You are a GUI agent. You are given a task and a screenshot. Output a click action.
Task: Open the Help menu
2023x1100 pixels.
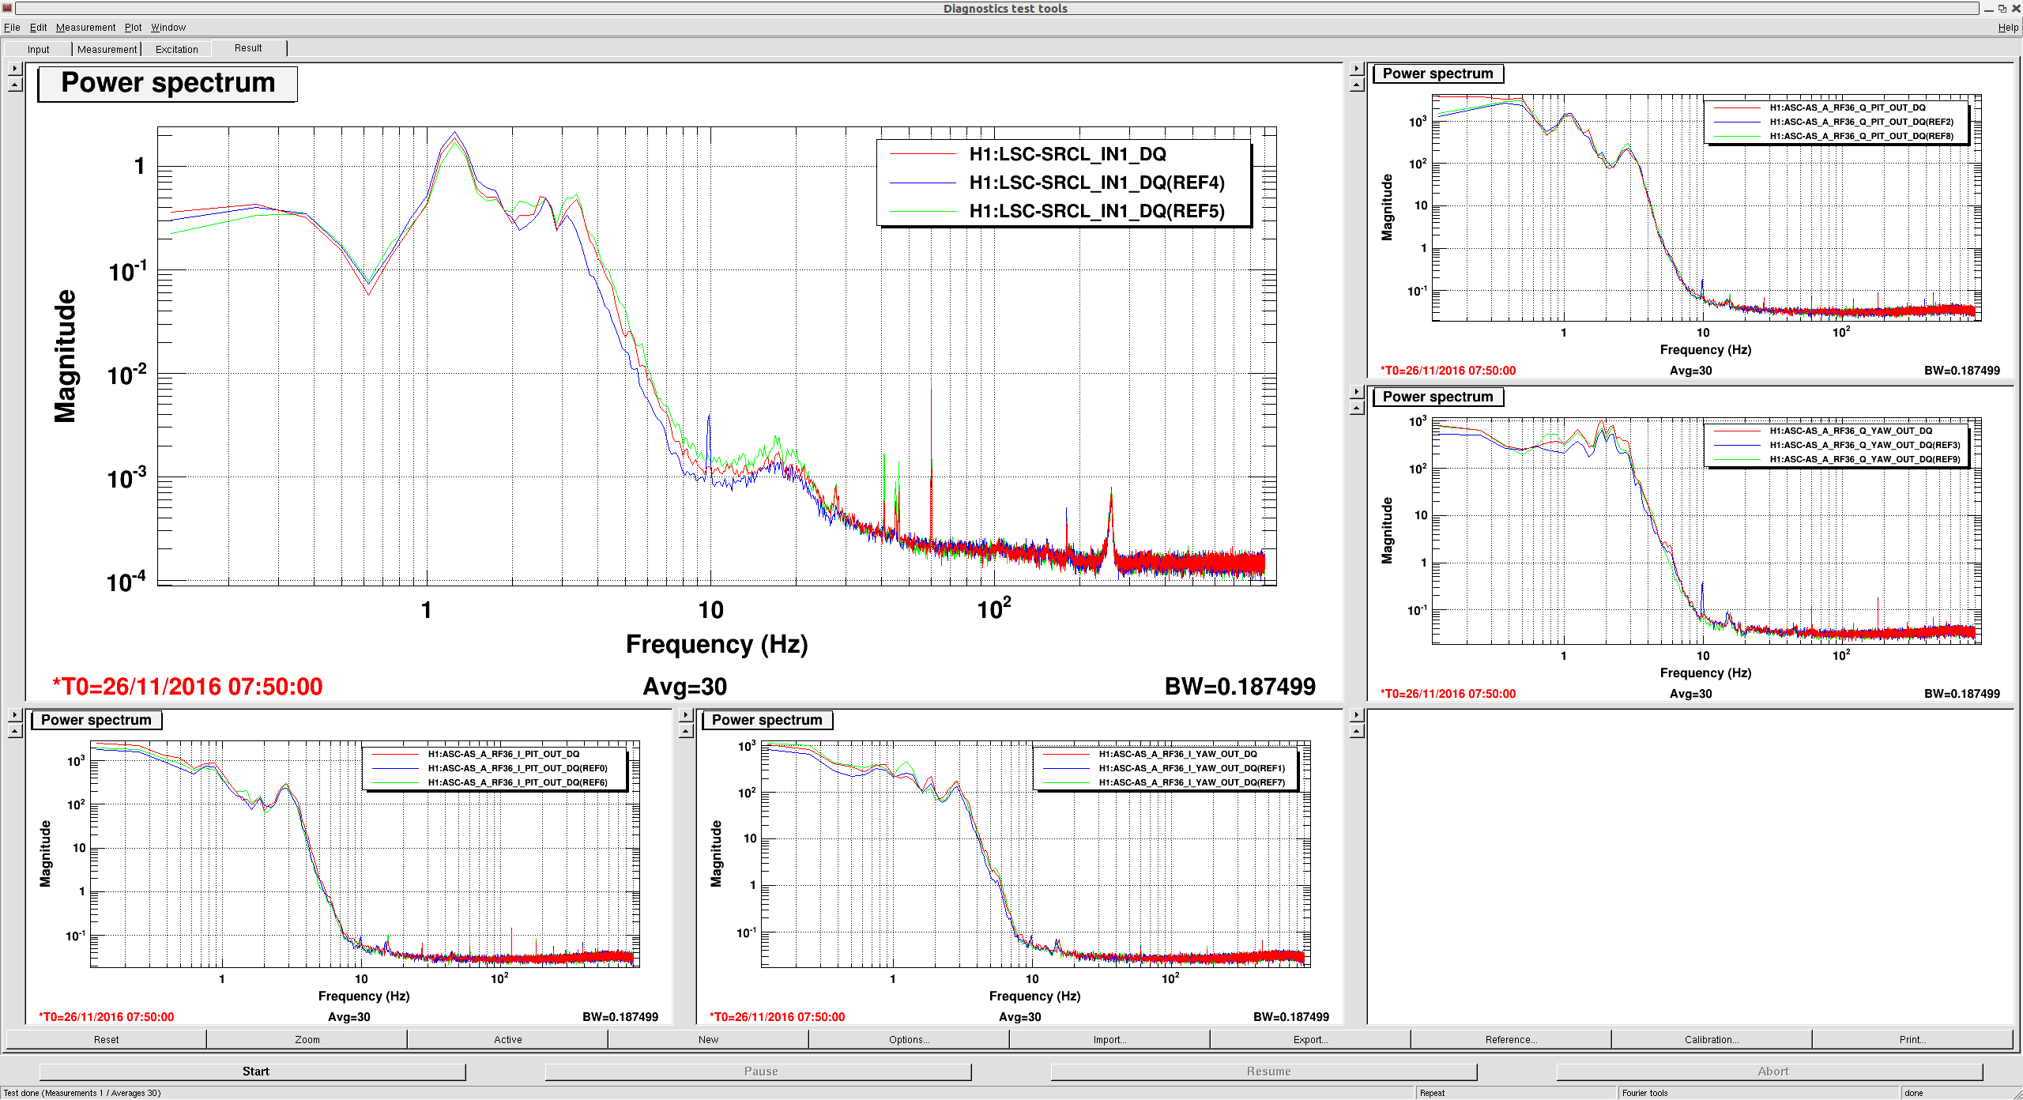pos(2008,27)
